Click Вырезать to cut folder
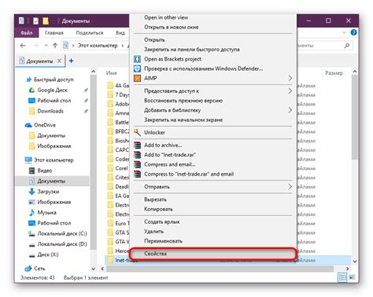The width and height of the screenshot is (373, 297). [155, 199]
